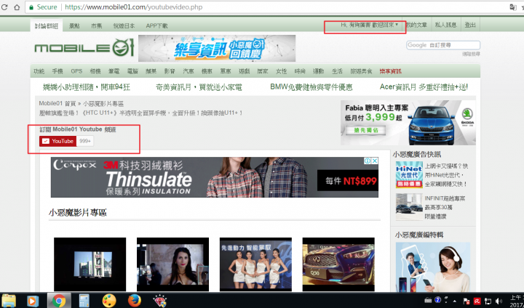This screenshot has width=524, height=308.
Task: Open the 相機 navigation menu
Action: (95, 71)
